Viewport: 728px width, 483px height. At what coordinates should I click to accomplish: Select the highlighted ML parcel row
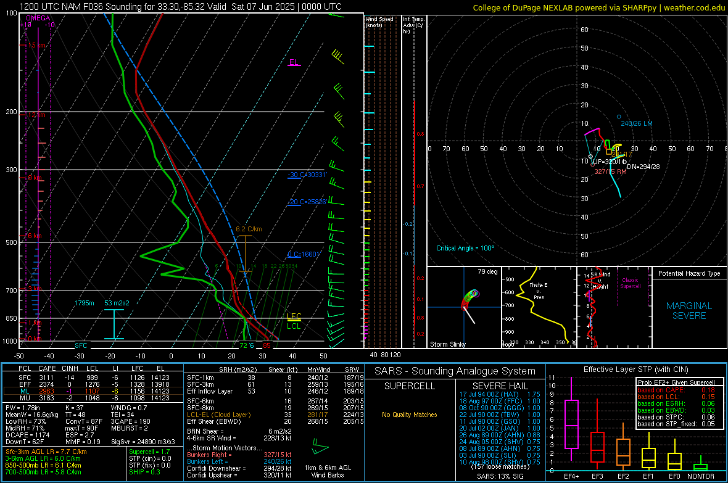93,391
